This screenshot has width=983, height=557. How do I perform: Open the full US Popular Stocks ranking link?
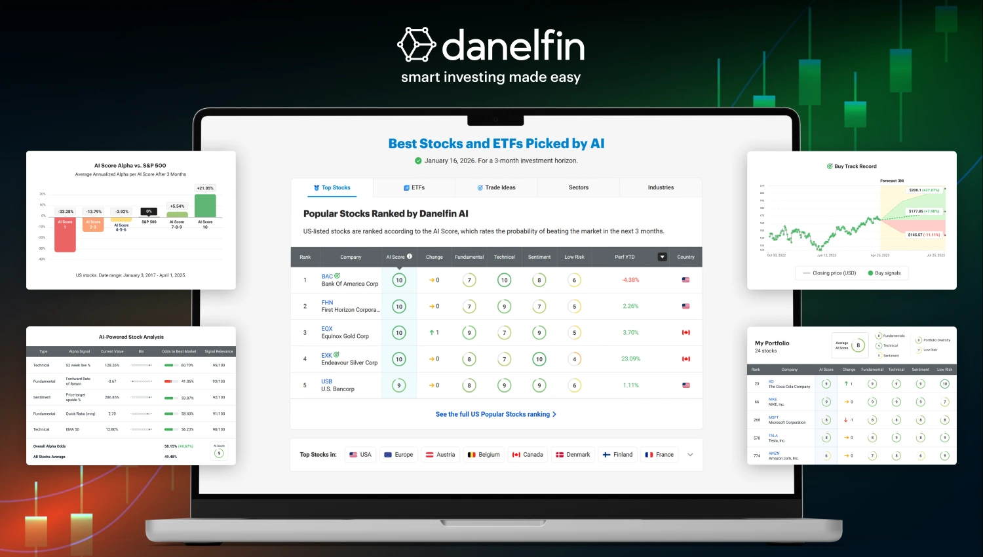495,414
